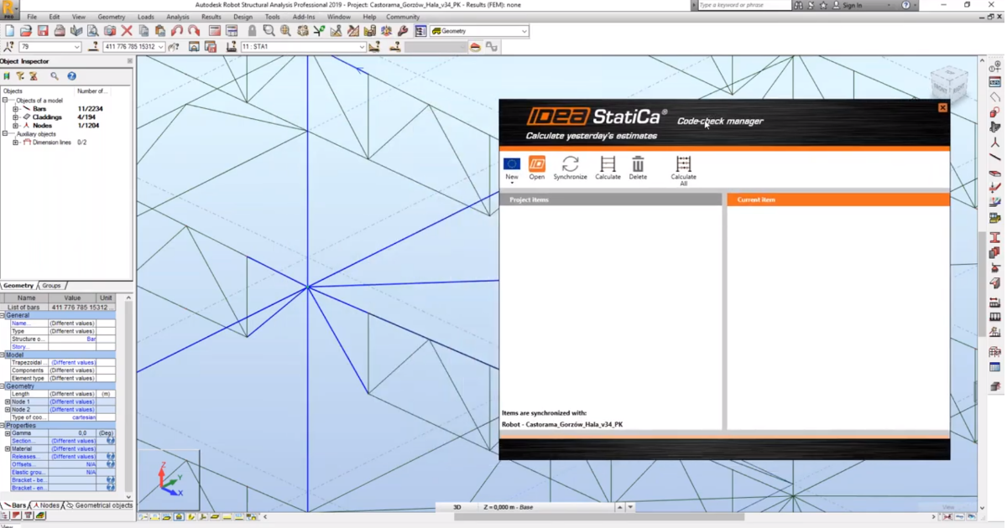
Task: Click the view cube in model view
Action: (x=949, y=85)
